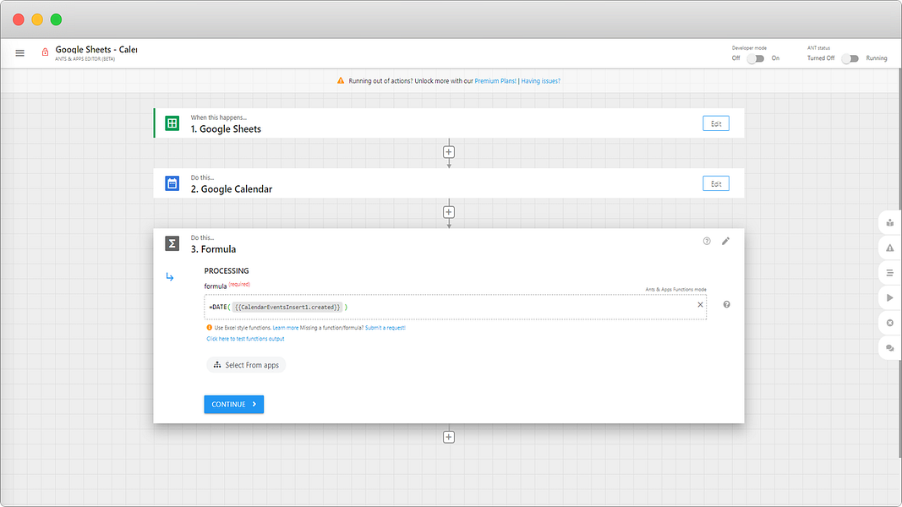902x507 pixels.
Task: Click the orange info icon under formula
Action: pyautogui.click(x=210, y=328)
